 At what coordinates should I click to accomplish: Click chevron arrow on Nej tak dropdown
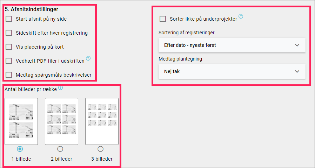(x=297, y=71)
